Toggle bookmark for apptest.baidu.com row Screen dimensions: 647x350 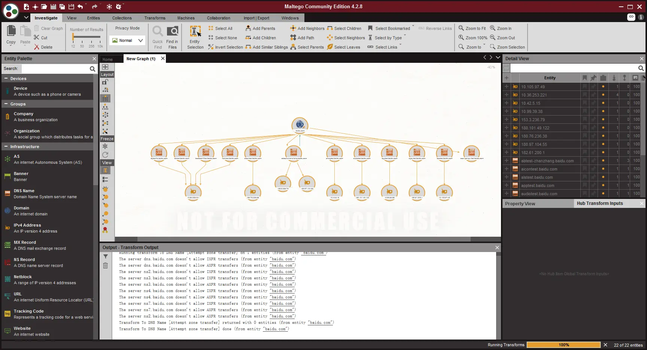point(584,185)
